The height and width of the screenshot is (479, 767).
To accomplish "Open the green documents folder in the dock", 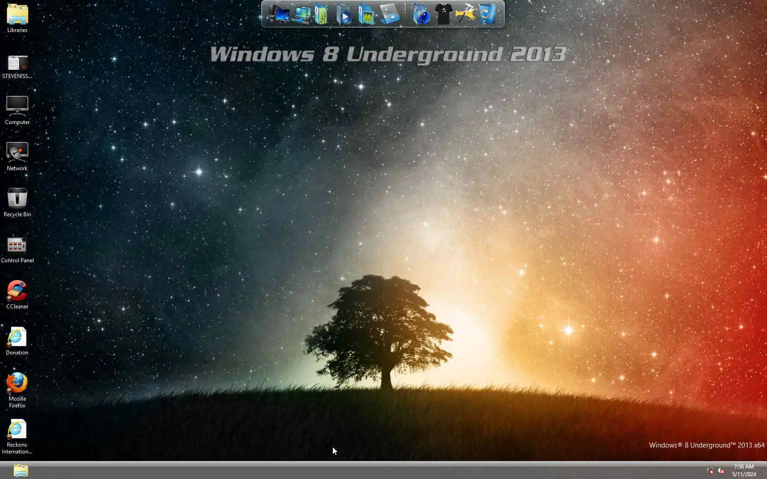I will pos(321,14).
